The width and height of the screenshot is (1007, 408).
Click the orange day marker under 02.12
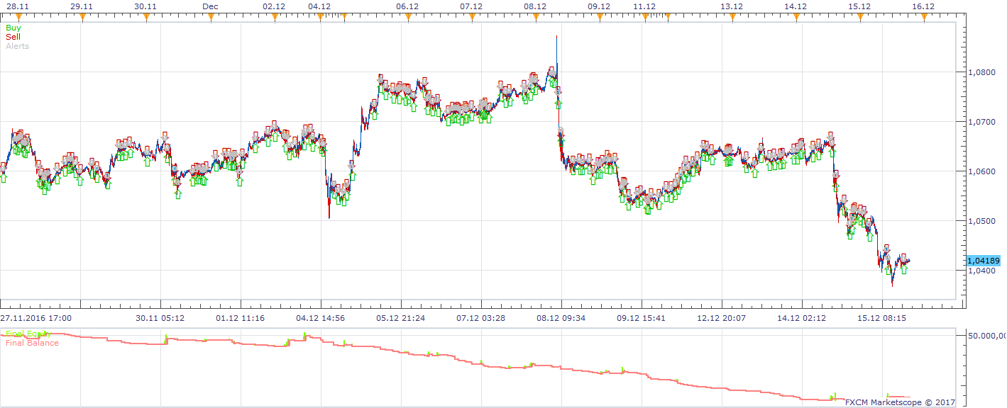pos(274,17)
